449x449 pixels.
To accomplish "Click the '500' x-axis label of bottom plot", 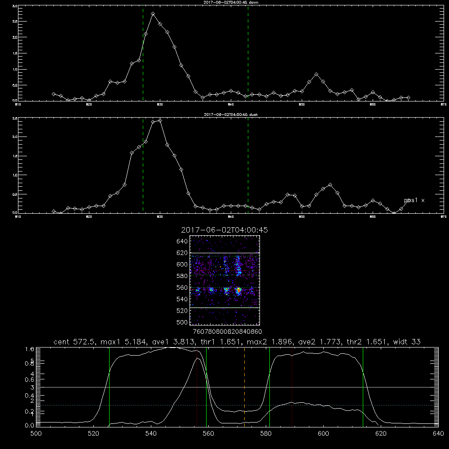I will [x=36, y=434].
